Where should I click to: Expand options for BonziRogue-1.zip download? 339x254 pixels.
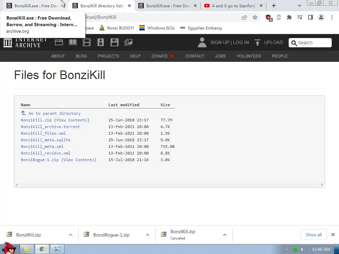tap(148, 235)
